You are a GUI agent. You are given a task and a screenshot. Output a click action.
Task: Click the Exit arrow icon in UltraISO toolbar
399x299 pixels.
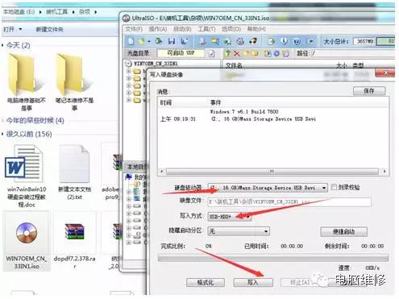point(310,41)
